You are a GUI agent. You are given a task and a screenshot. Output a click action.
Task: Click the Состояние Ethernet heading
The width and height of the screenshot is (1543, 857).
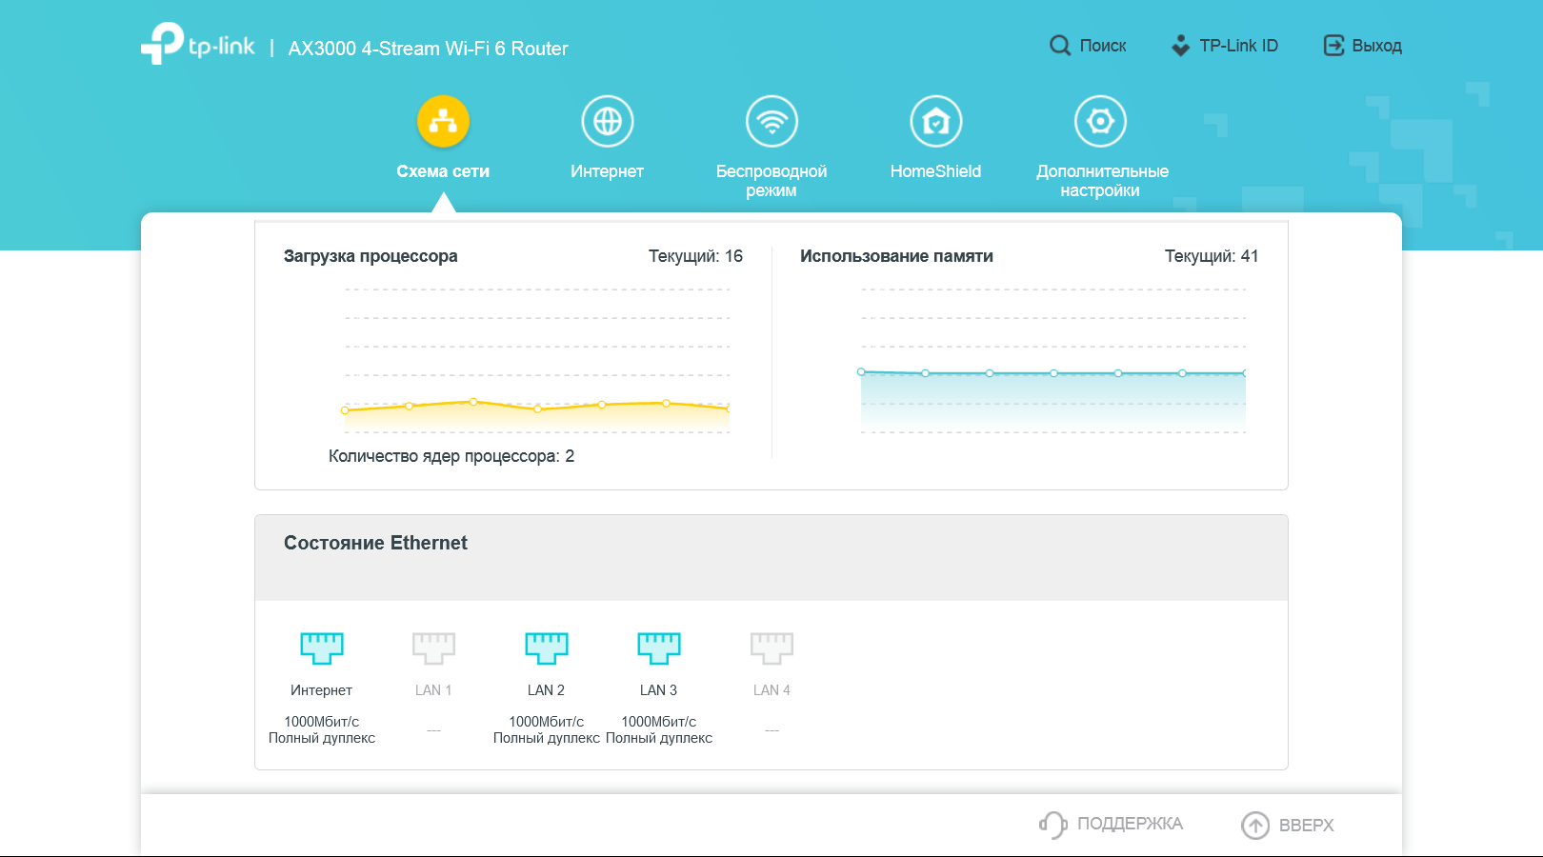pyautogui.click(x=375, y=543)
